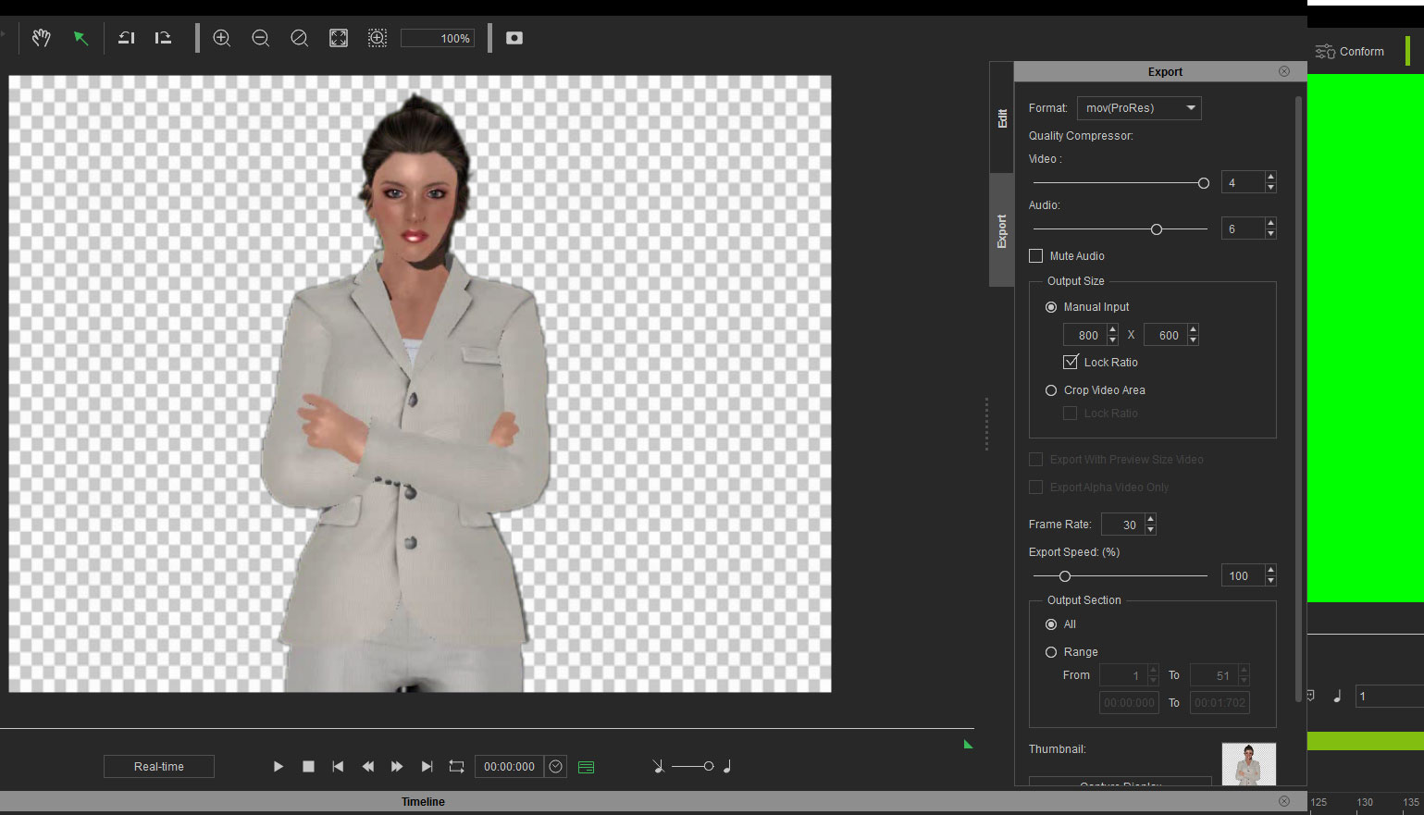Play the animation preview
The image size is (1424, 815).
pos(278,767)
